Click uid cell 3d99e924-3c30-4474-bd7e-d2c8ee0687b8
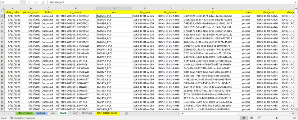 coord(213,16)
